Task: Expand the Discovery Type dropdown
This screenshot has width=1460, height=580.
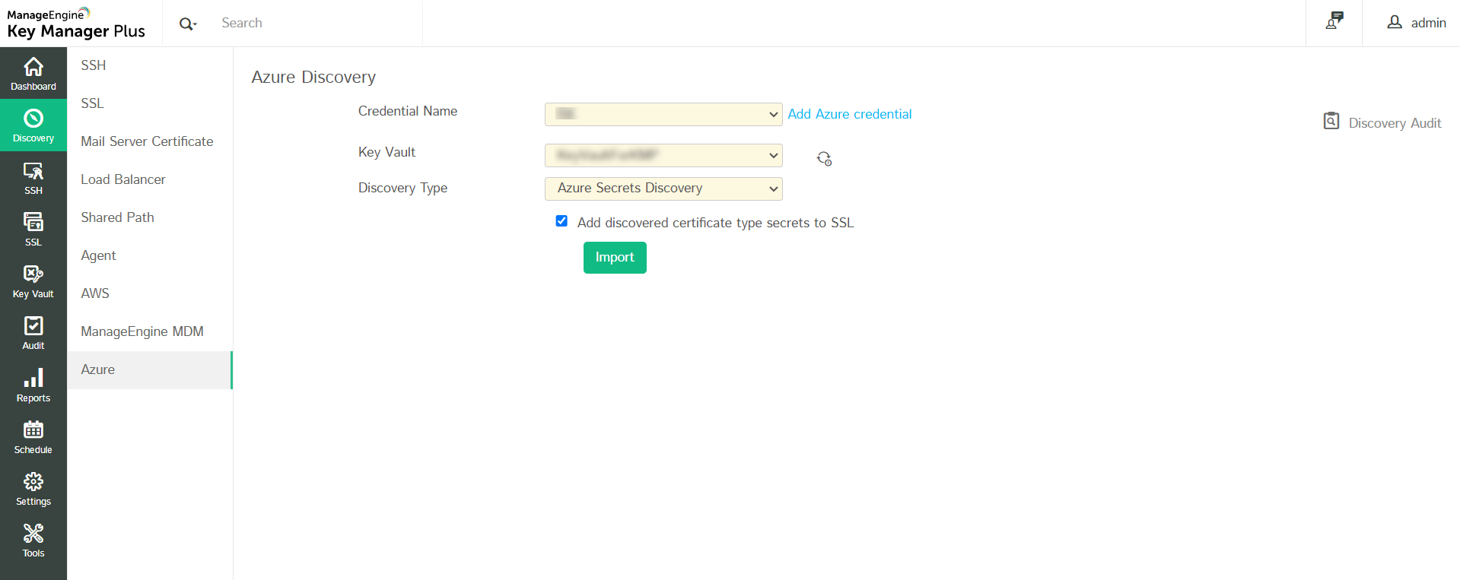Action: tap(663, 189)
